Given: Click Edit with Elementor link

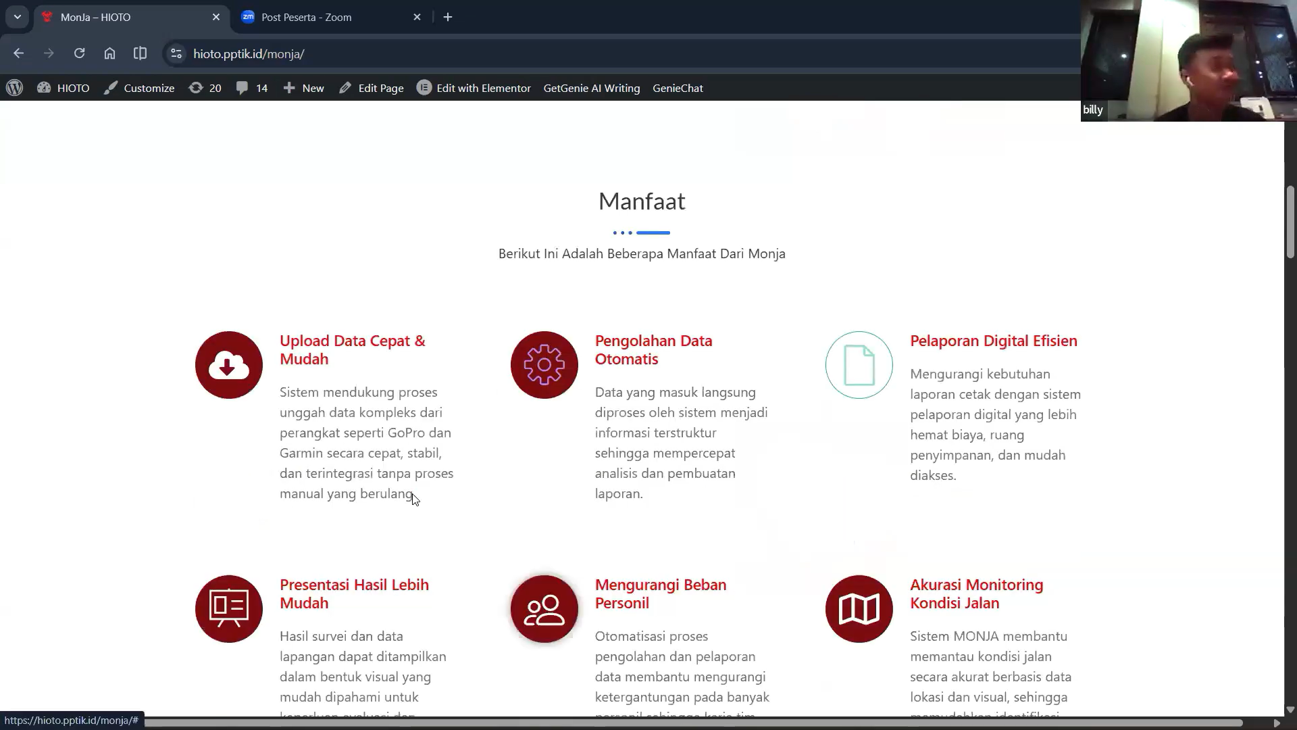Looking at the screenshot, I should pyautogui.click(x=474, y=88).
